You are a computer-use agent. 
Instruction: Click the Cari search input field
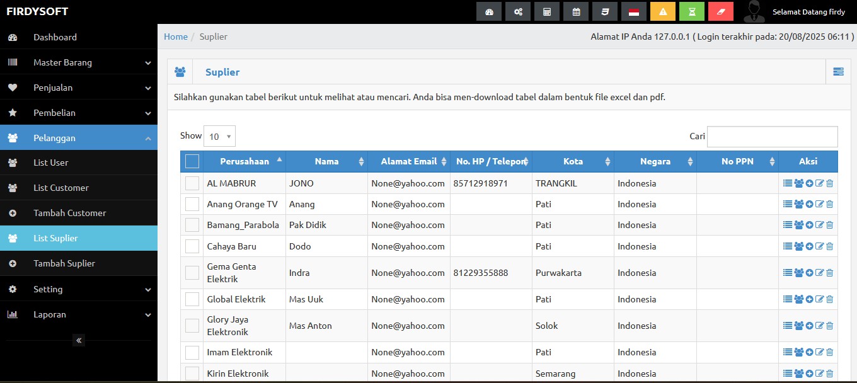click(x=772, y=136)
